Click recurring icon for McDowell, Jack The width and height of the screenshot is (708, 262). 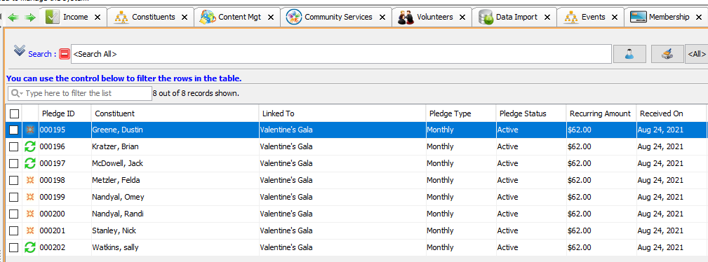click(x=30, y=163)
